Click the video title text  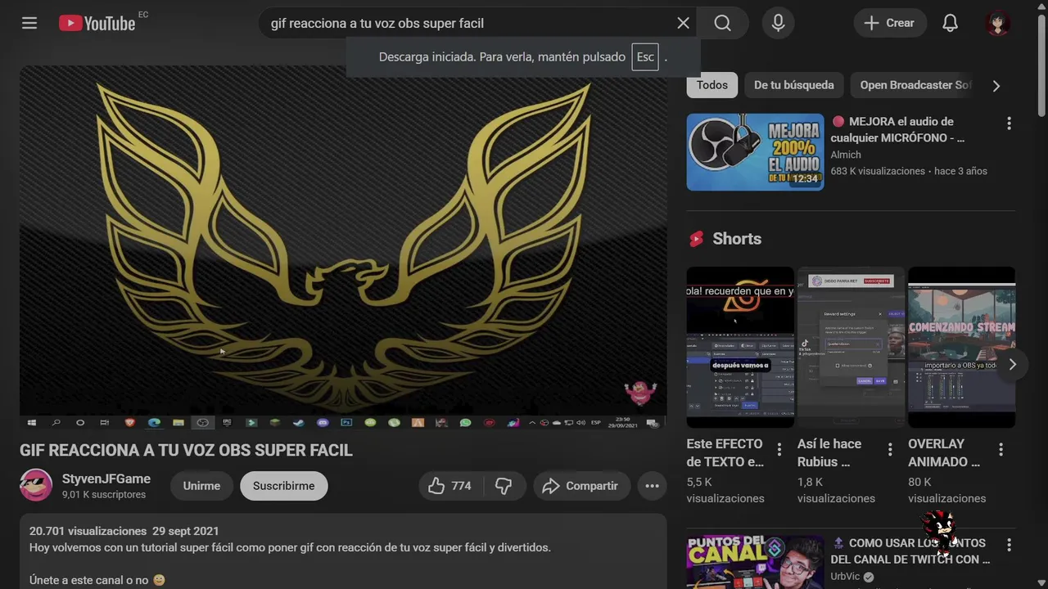(x=186, y=450)
